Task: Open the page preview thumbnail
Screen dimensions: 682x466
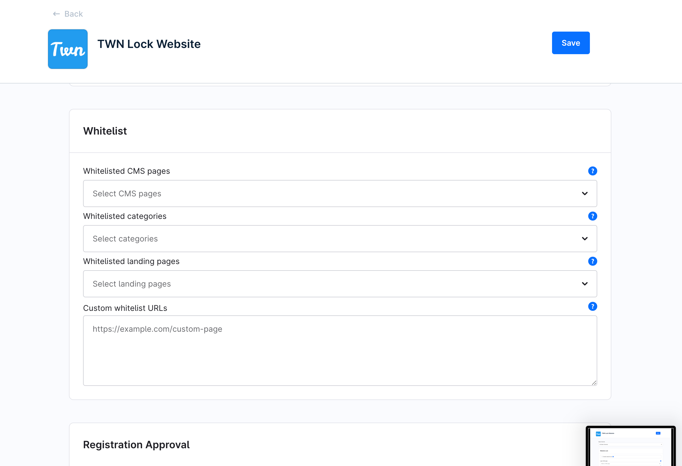Action: tap(631, 446)
